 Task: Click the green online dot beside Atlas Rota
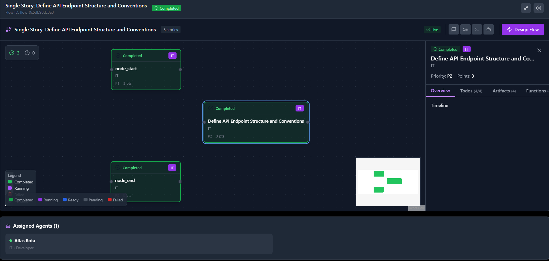[11, 241]
